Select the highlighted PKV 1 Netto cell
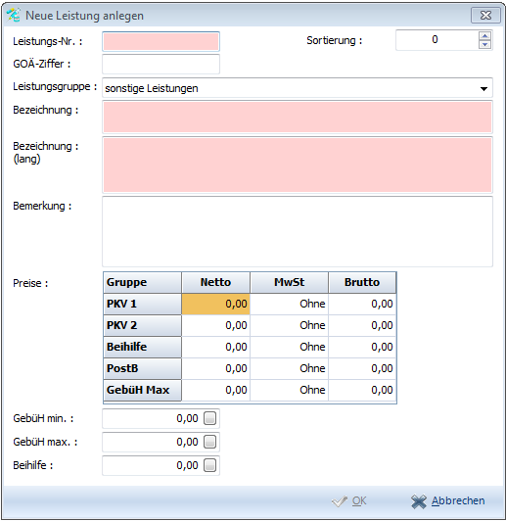The image size is (506, 521). pyautogui.click(x=216, y=304)
